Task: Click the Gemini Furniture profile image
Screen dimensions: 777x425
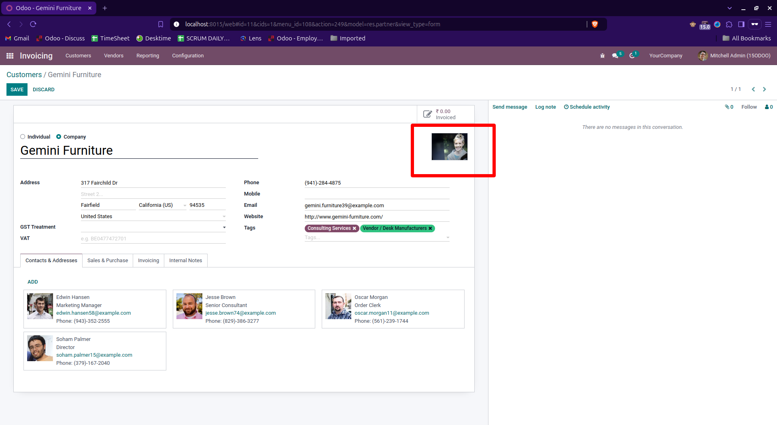Action: click(x=449, y=147)
